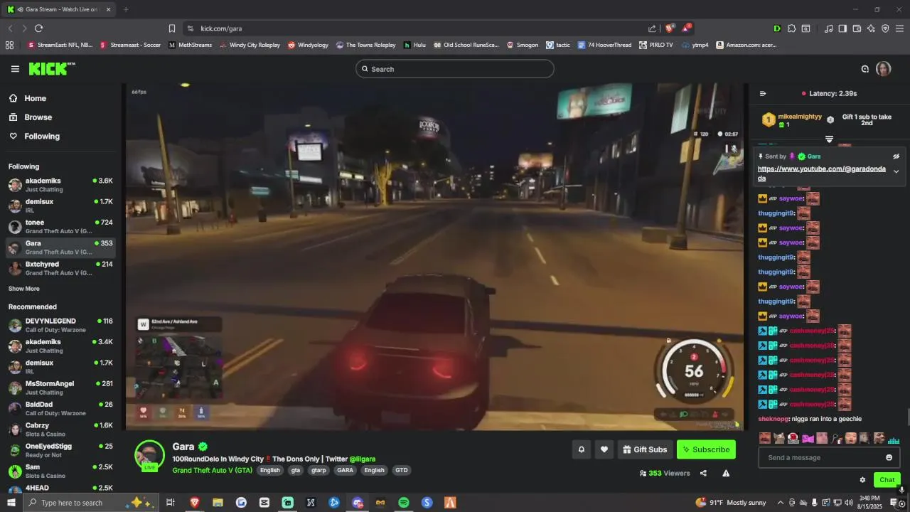Click the green Chat send button
The height and width of the screenshot is (512, 910).
pyautogui.click(x=887, y=480)
